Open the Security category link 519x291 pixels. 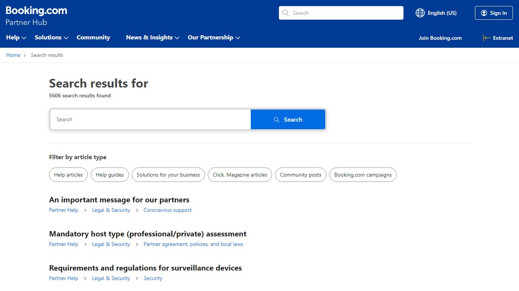153,278
